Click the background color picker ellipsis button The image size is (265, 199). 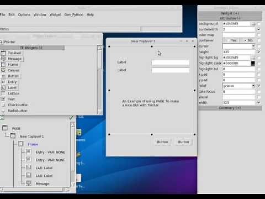pos(253,24)
